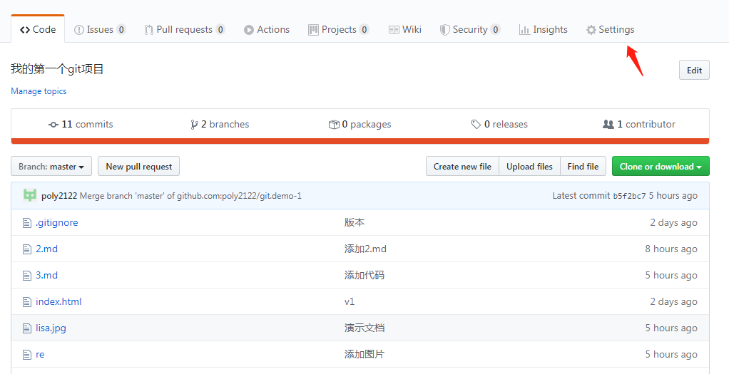Screen dimensions: 729x374
Task: Click the packages box icon
Action: coord(334,125)
